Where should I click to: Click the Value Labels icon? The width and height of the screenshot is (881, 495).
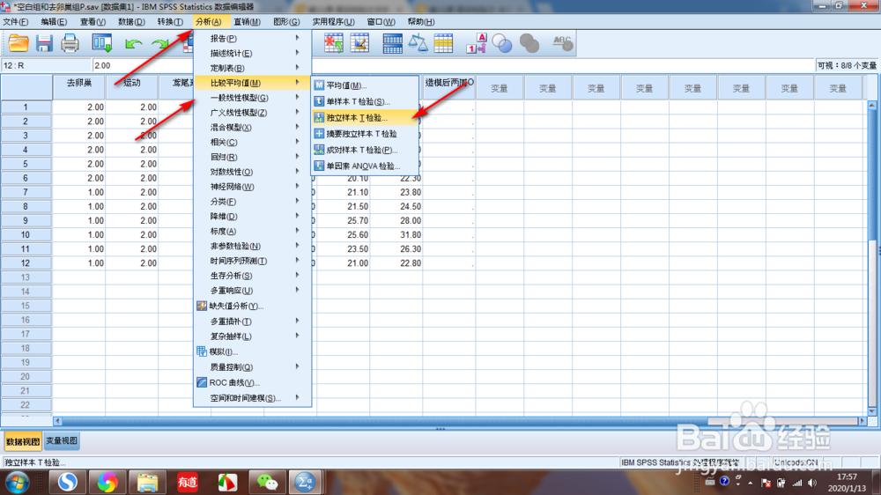pyautogui.click(x=477, y=43)
